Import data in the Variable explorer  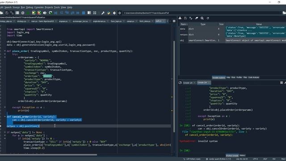180,18
